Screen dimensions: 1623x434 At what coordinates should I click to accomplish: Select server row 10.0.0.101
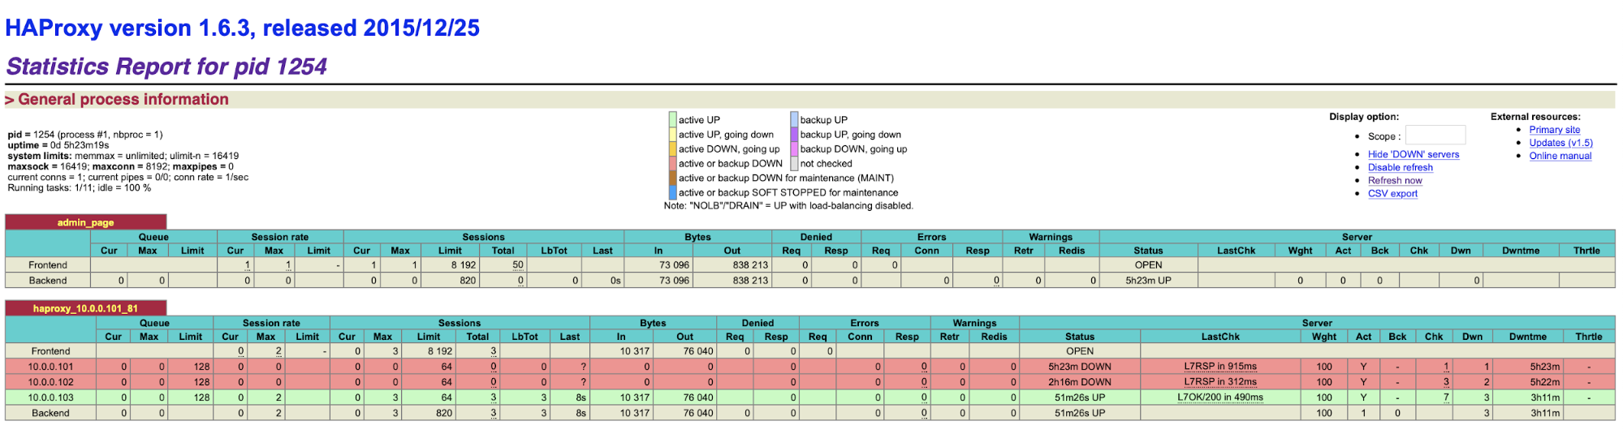click(x=810, y=367)
